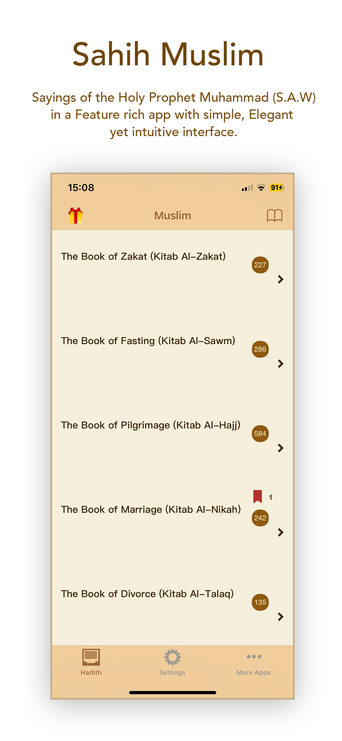Expand Book of Zakat chevron
342x741 pixels.
[281, 279]
